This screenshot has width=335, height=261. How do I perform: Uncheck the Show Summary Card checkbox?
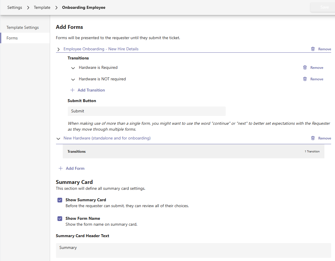(x=60, y=200)
